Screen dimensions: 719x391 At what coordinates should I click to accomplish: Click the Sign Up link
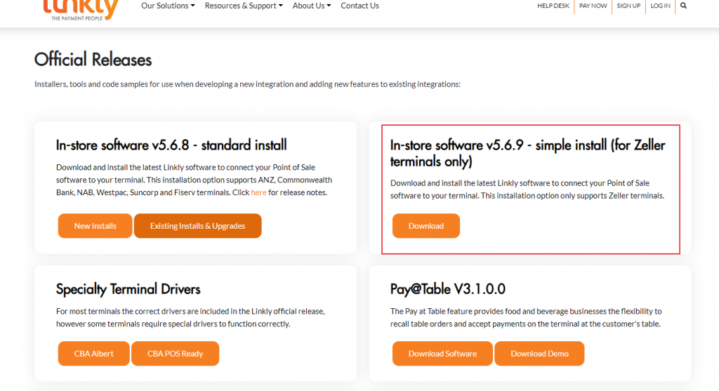(628, 6)
